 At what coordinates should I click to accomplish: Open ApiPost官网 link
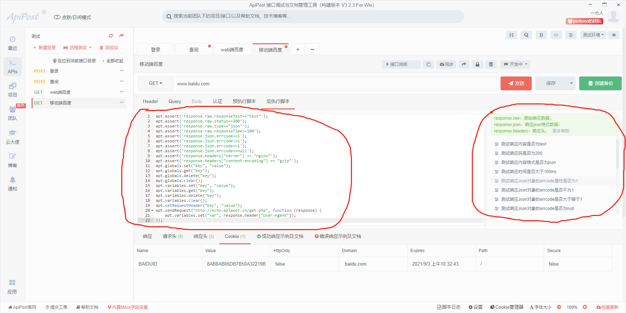pos(22,307)
